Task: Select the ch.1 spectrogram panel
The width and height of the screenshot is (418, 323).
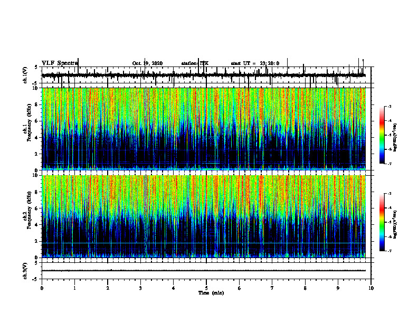Action: 204,129
